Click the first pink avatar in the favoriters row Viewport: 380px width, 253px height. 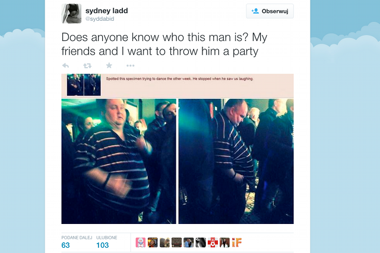tap(141, 242)
